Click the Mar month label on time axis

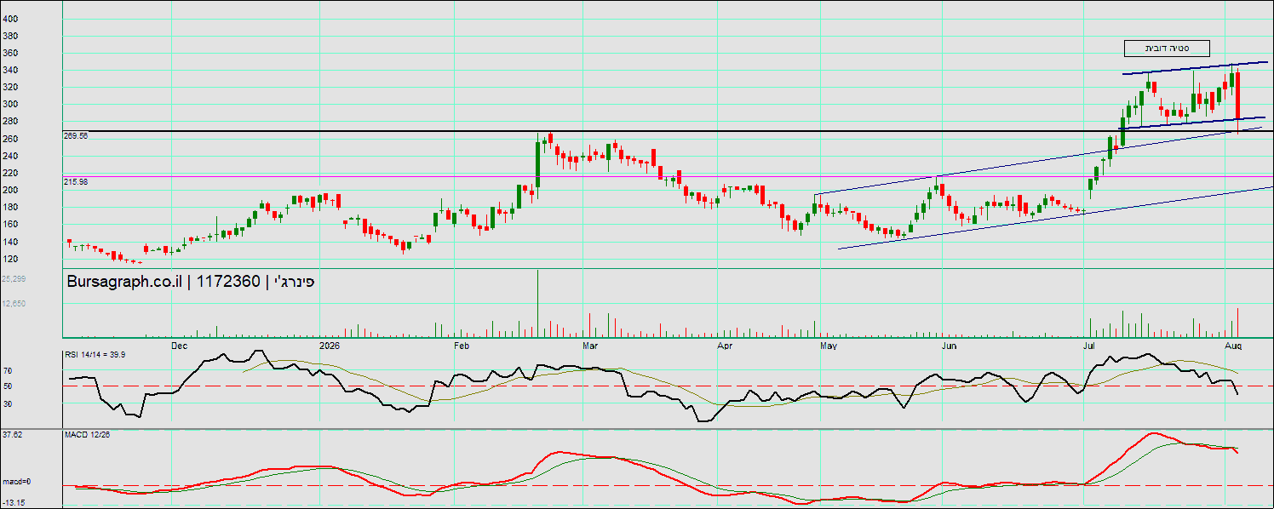pyautogui.click(x=592, y=346)
